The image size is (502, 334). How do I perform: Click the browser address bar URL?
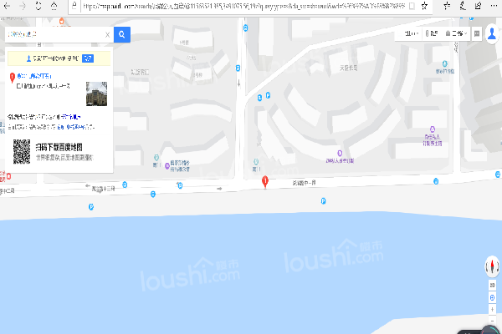click(x=244, y=6)
